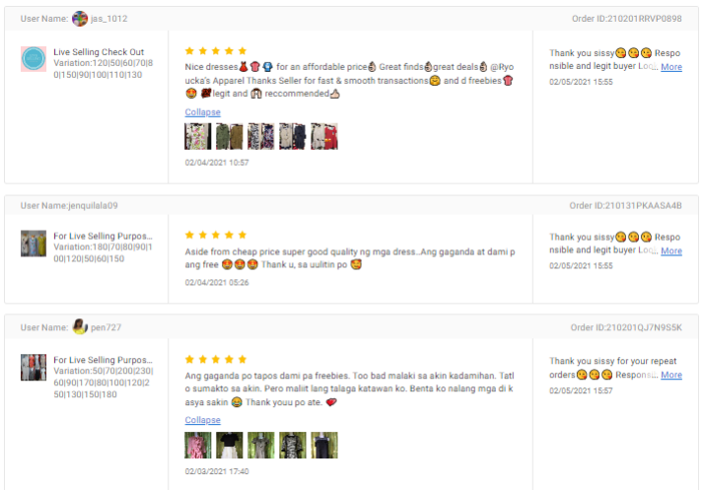This screenshot has height=491, width=705.
Task: Open Live Selling Check Out product image
Action: [x=34, y=59]
